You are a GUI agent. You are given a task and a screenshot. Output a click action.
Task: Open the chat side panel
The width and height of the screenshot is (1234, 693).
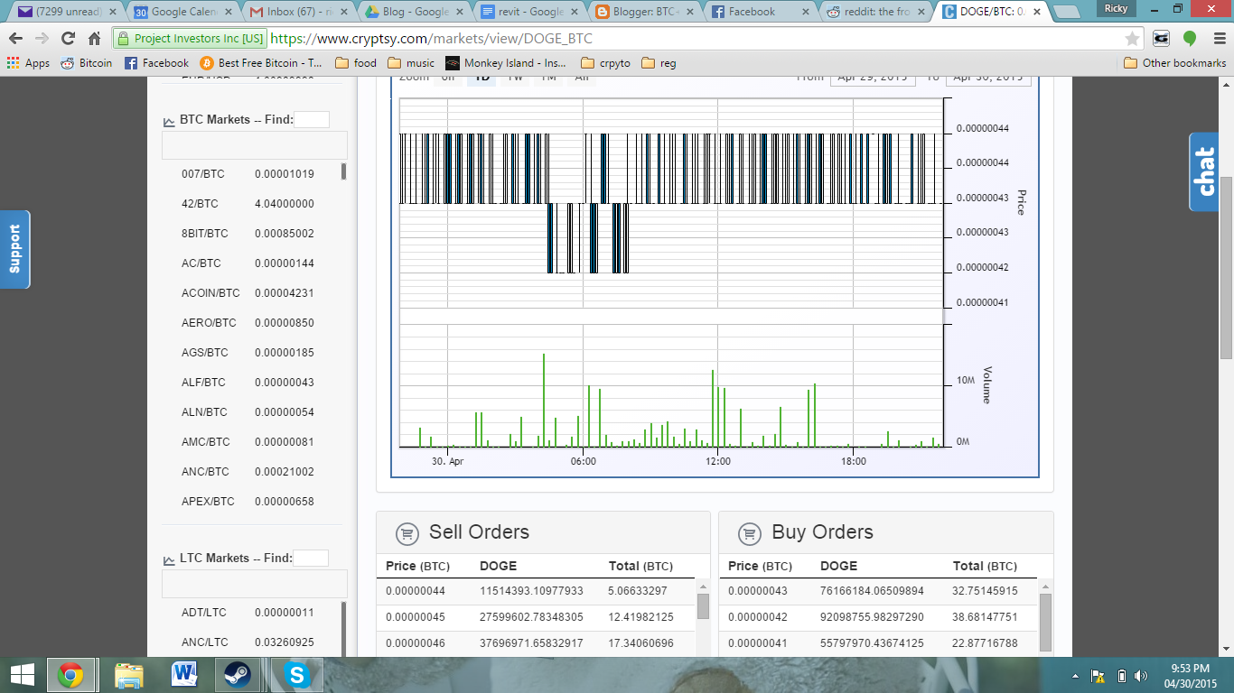[1204, 171]
